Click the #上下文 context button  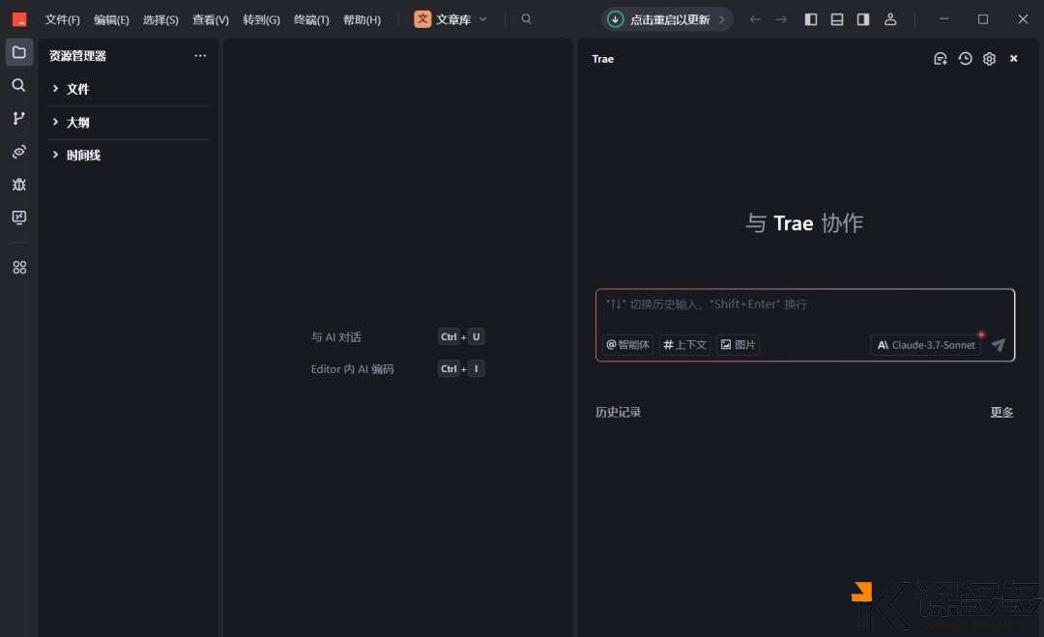pyautogui.click(x=684, y=345)
